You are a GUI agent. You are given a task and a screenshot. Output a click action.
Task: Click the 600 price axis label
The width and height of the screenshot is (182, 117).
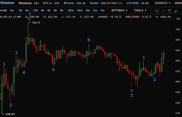point(178,82)
